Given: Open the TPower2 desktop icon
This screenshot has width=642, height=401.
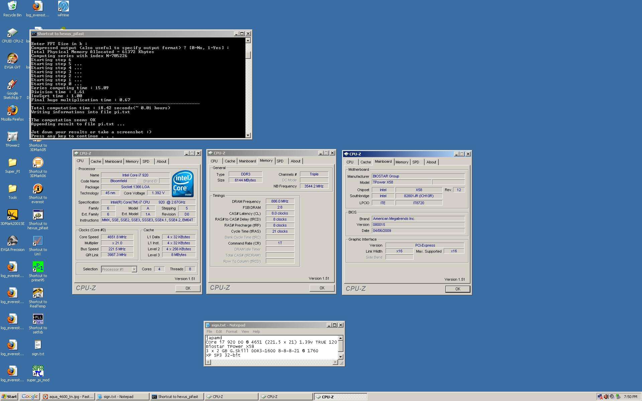Looking at the screenshot, I should [x=12, y=139].
